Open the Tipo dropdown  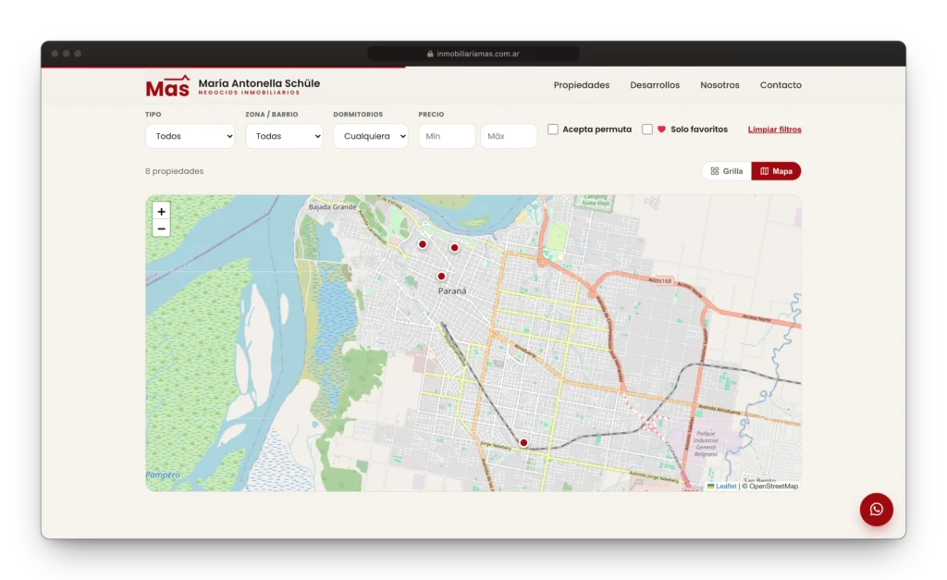190,136
